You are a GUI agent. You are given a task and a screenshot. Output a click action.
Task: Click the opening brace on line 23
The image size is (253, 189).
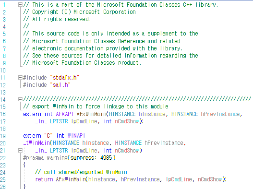(24, 165)
